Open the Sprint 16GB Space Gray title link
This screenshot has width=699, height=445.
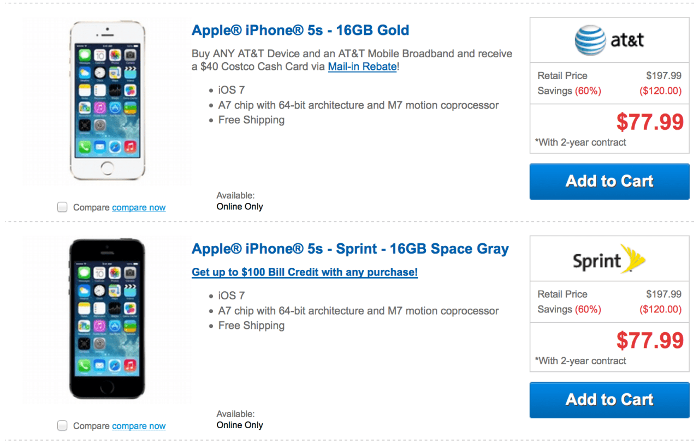click(x=350, y=249)
